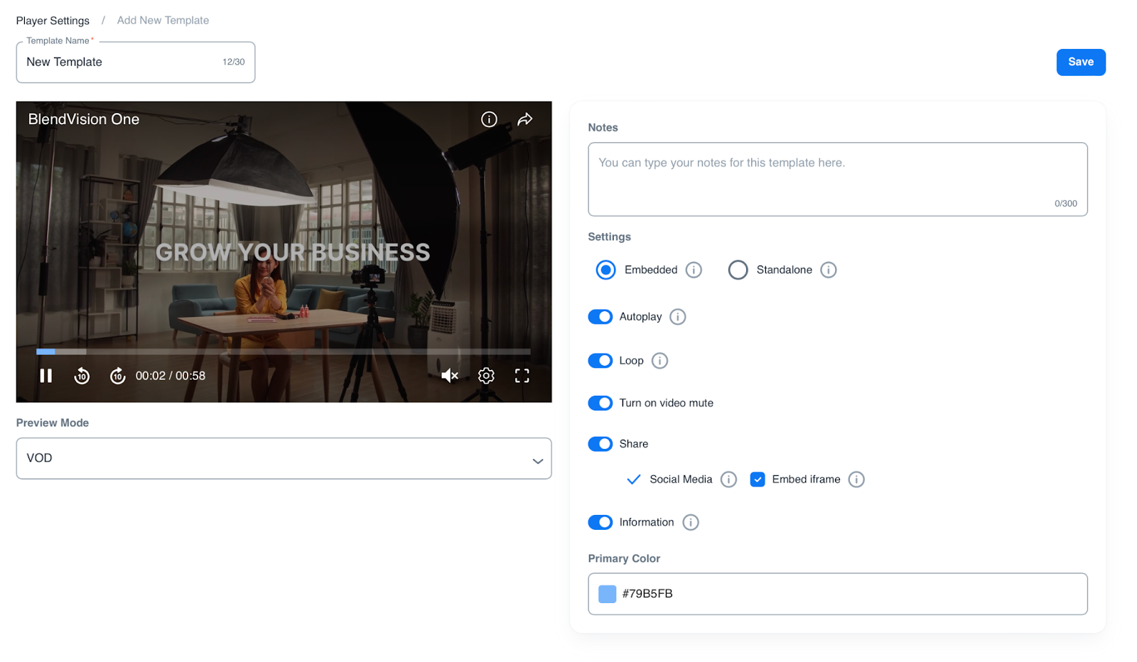
Task: Open the player settings gear
Action: pos(486,376)
